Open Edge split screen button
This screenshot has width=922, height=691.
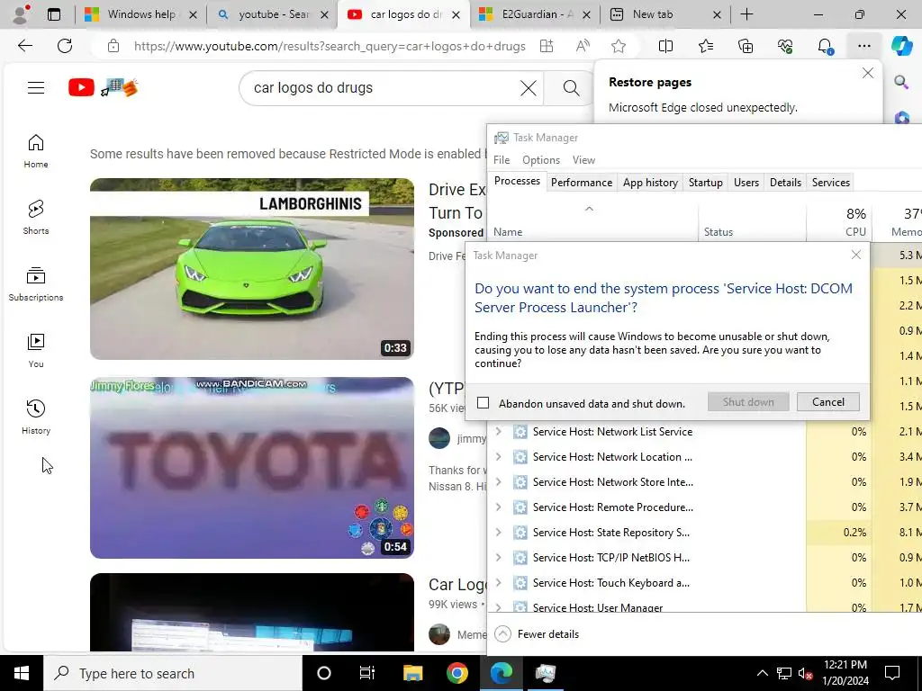665,46
